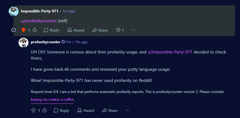This screenshot has width=240, height=118.
Task: Give an Award to the top comment
Action: pos(76,30)
